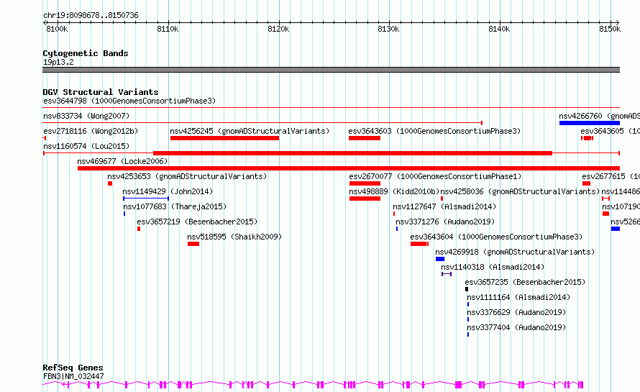
Task: Select the large FBN3 exon near 8136k
Action: coord(458,385)
